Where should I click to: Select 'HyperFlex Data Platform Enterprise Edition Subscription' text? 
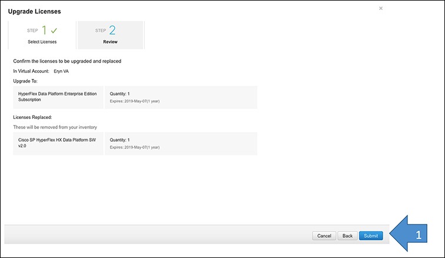click(57, 97)
